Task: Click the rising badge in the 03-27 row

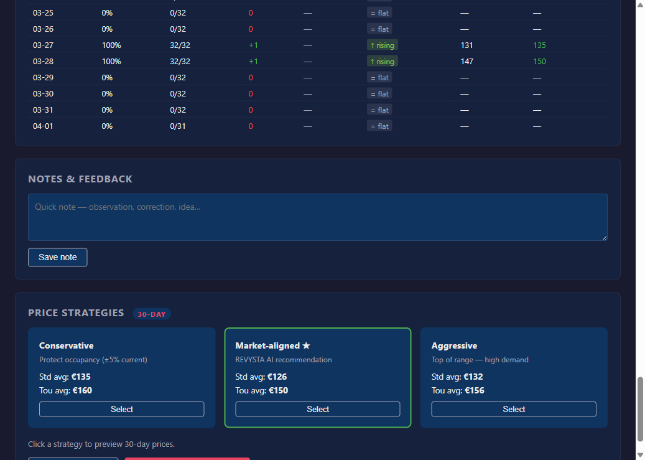Action: [x=382, y=45]
